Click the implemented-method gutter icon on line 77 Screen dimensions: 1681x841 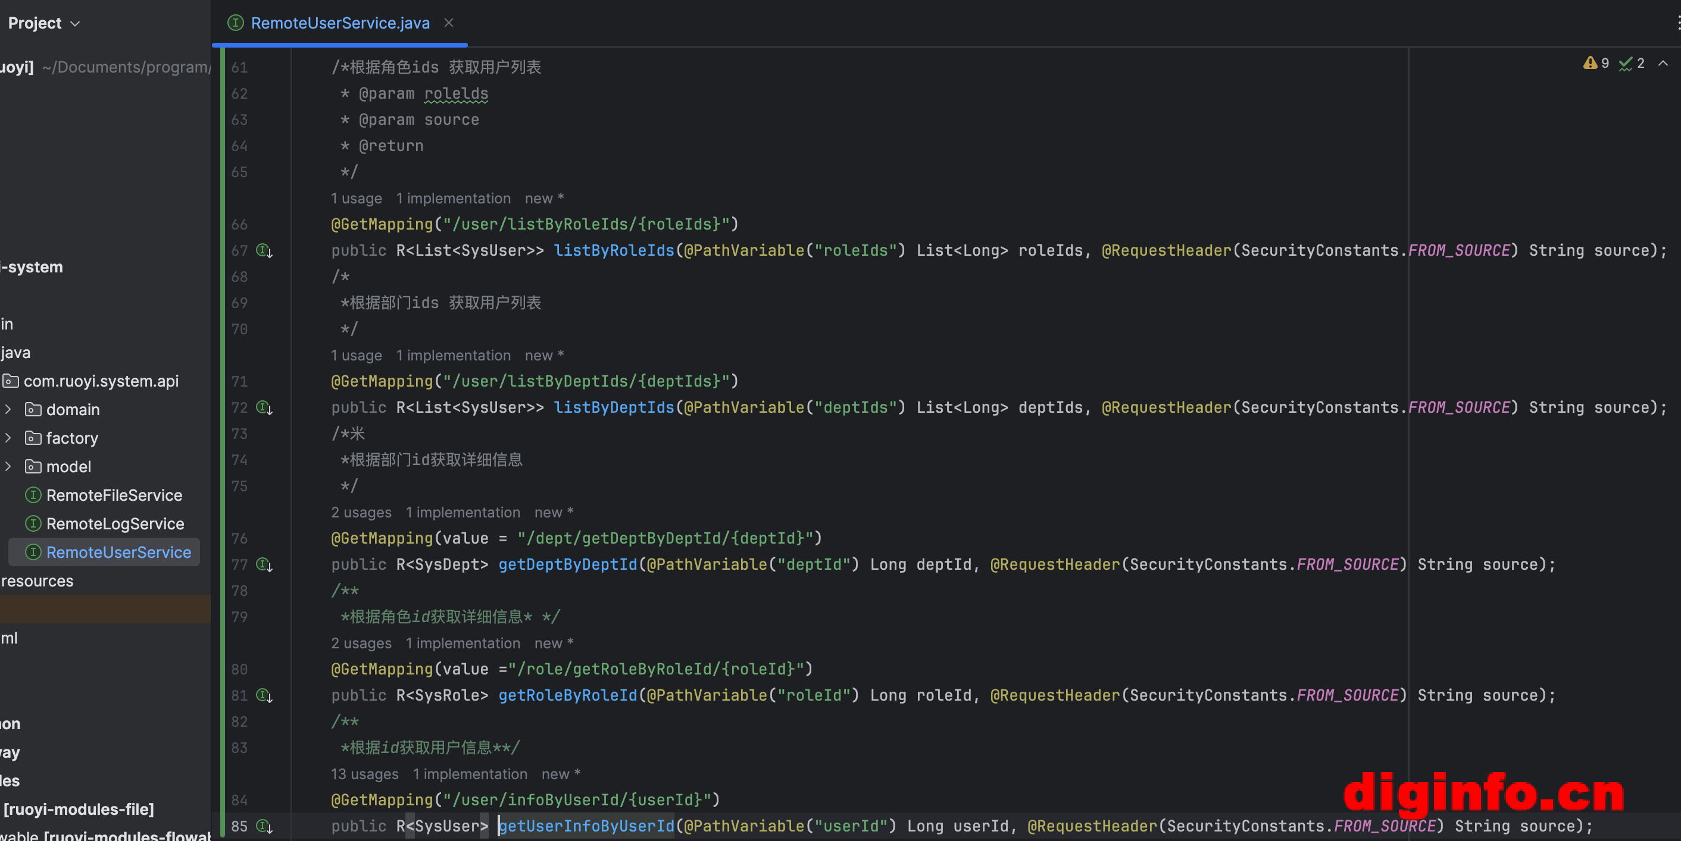pos(264,564)
